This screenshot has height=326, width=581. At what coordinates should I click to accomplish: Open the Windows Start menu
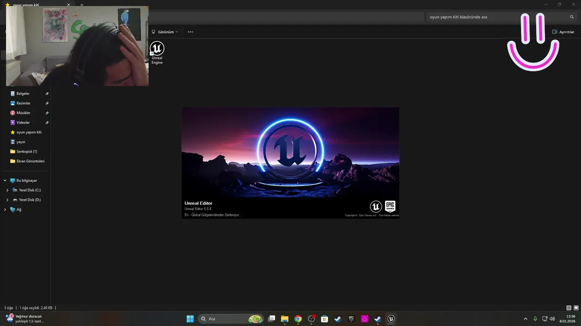click(190, 319)
